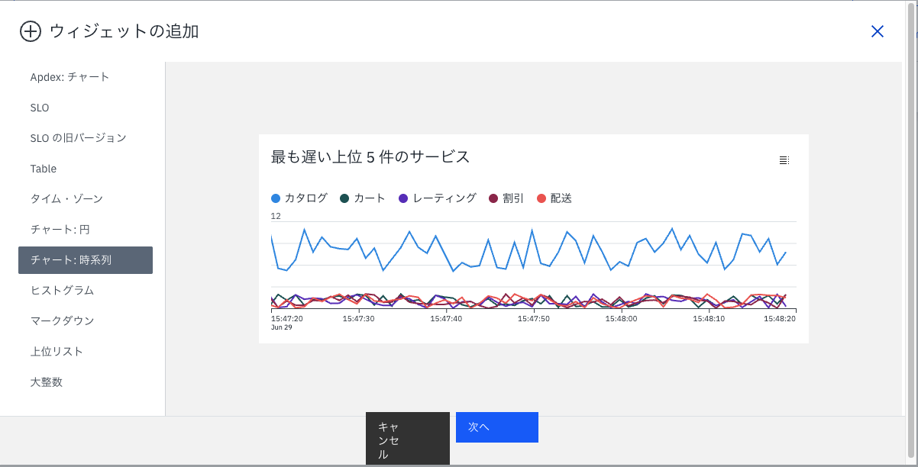Click the plus circle icon beside ウィジェットの追加
Image resolution: width=918 pixels, height=467 pixels.
point(30,31)
